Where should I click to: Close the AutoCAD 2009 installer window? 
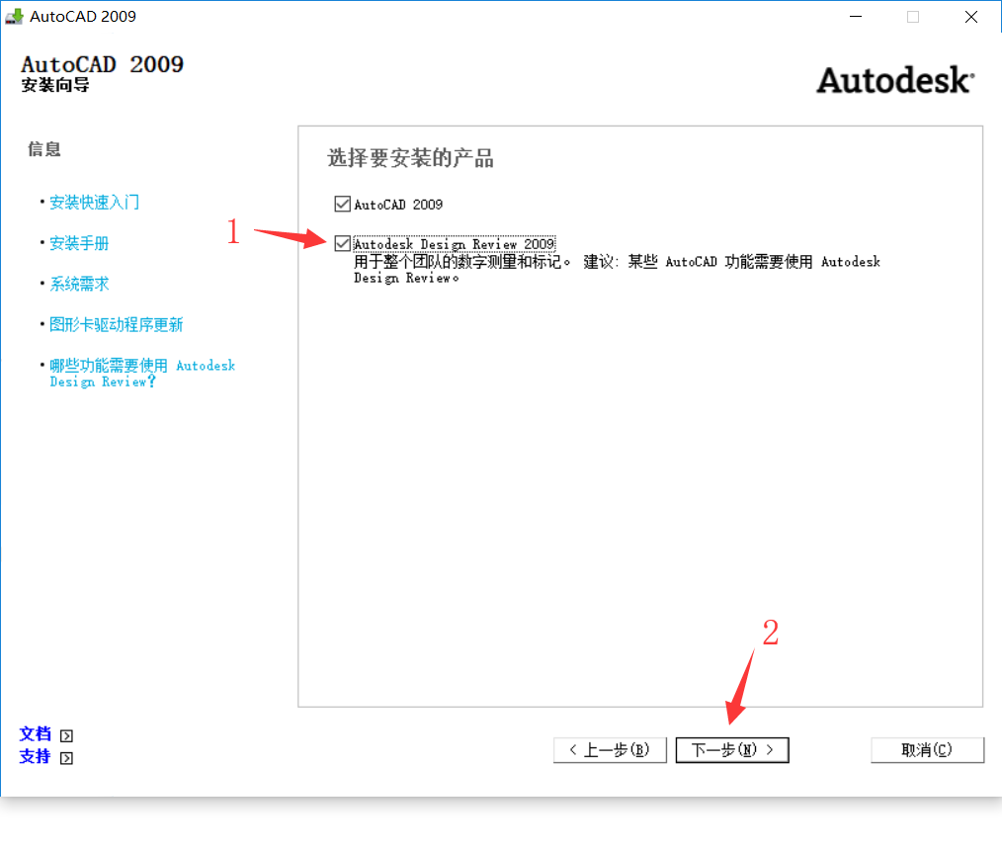[x=972, y=16]
